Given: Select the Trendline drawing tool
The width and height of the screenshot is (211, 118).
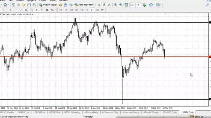Looking at the screenshot, I should tap(21, 10).
